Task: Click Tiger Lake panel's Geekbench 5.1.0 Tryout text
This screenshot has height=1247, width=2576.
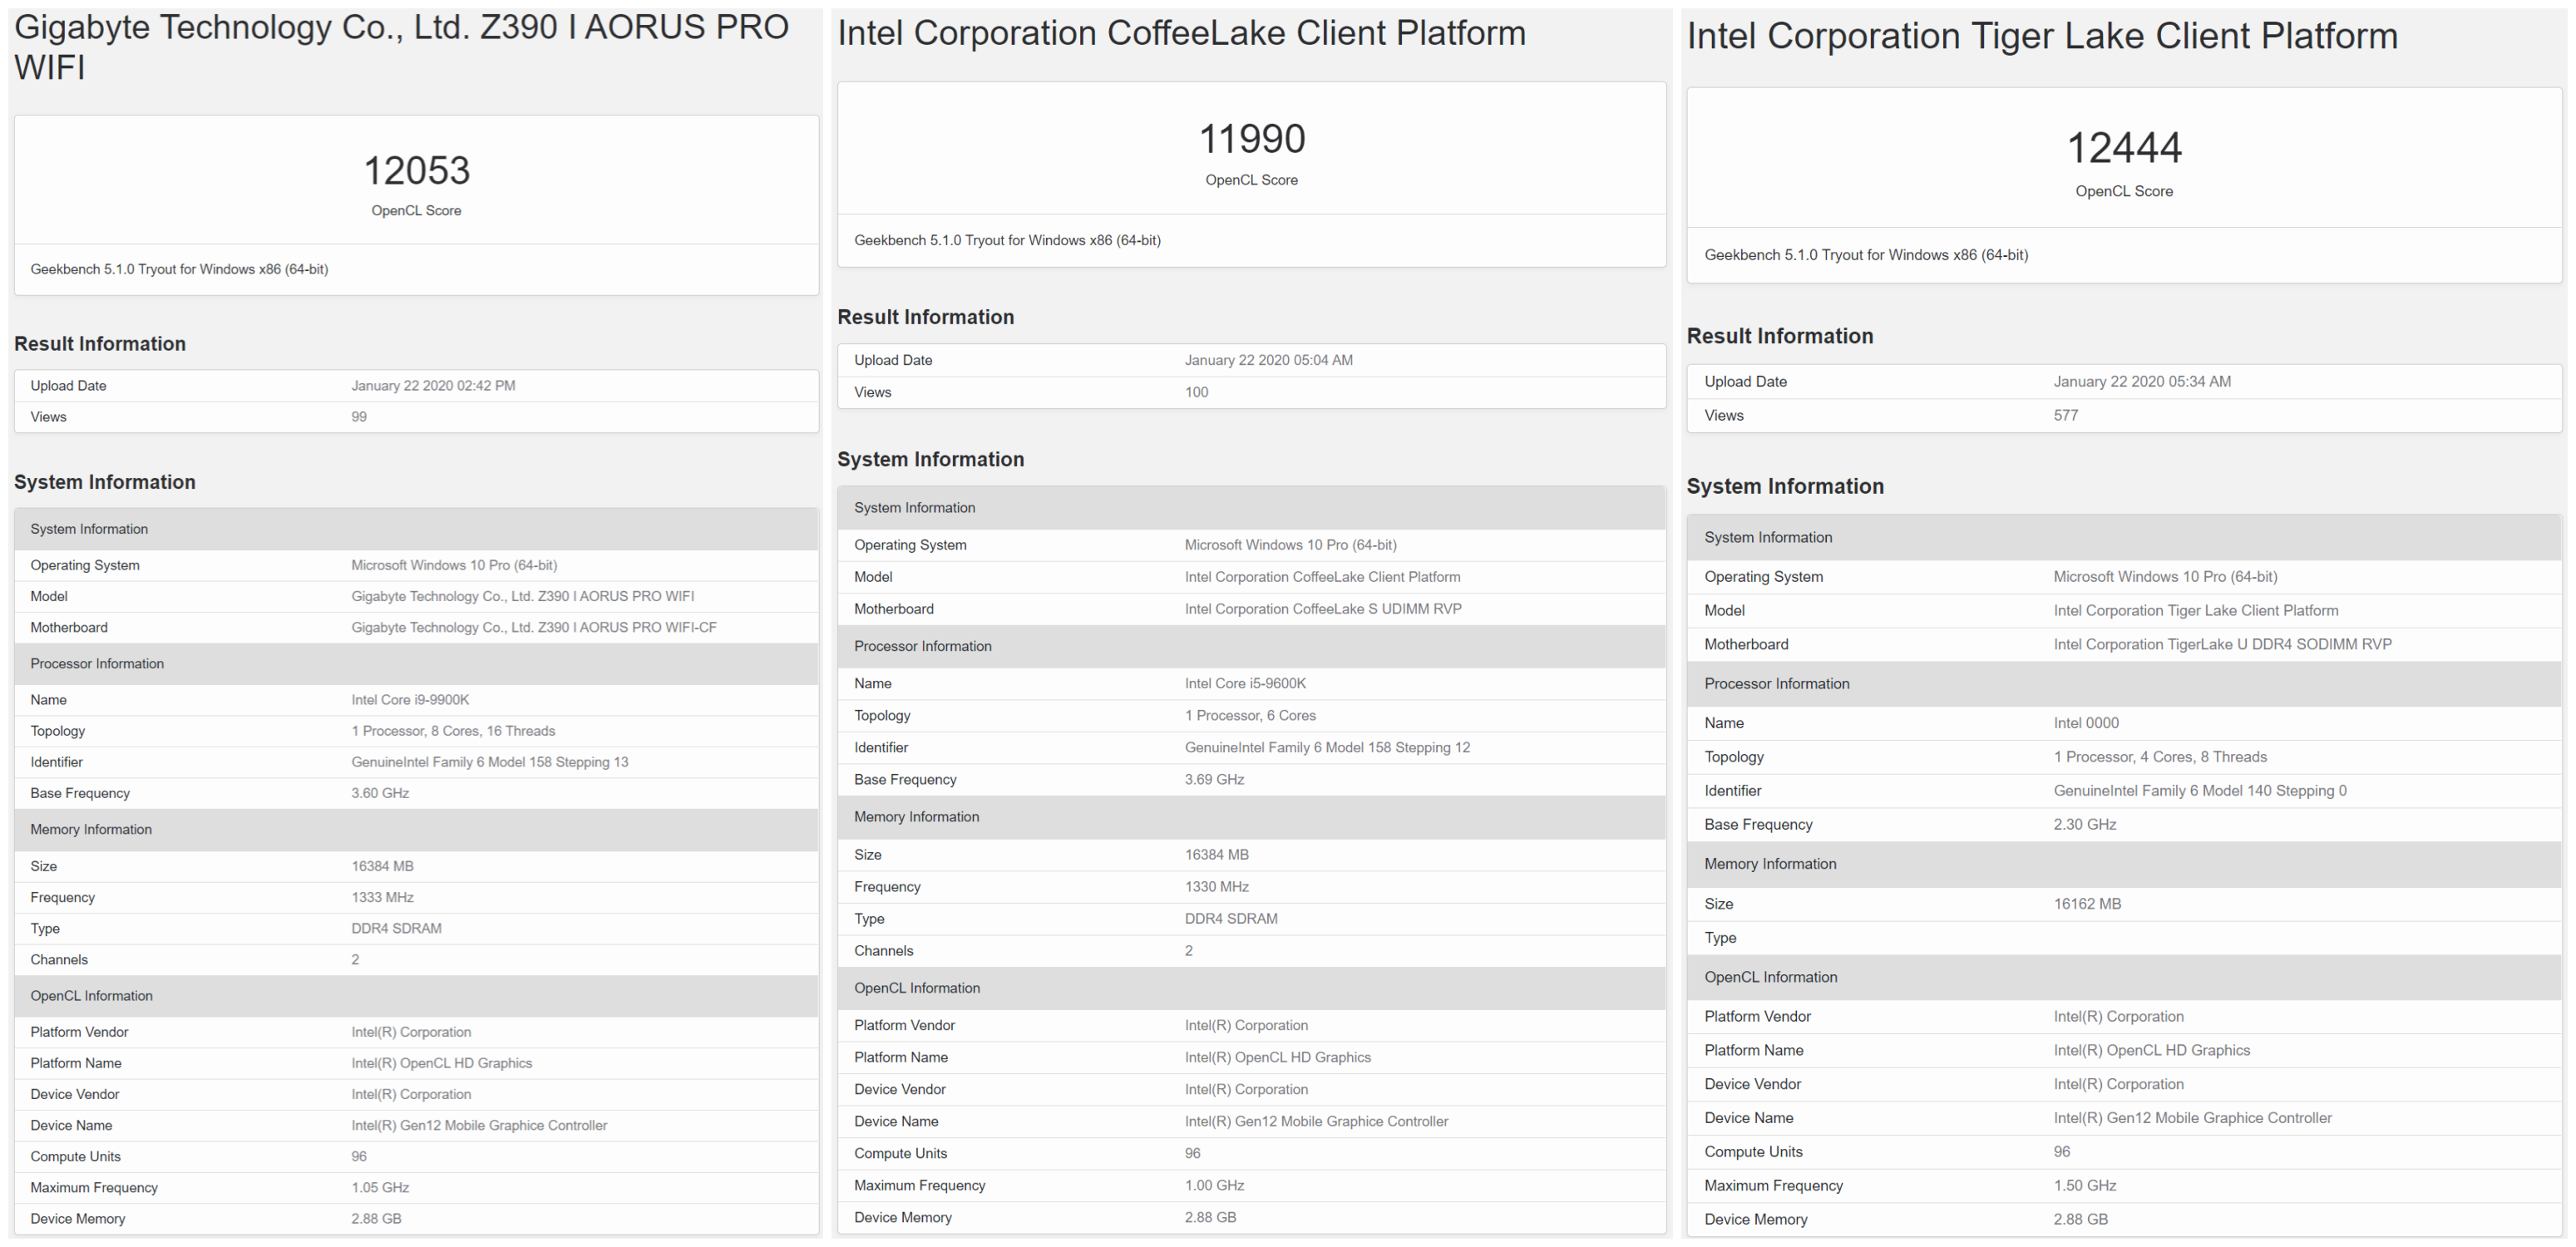Action: 1866,255
